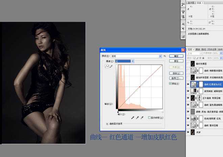Hide the 背景 layer via eye icon
The width and height of the screenshot is (223, 157).
coord(188,132)
